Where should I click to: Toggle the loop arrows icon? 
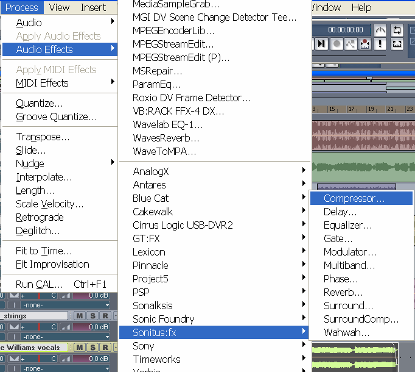tap(397, 30)
